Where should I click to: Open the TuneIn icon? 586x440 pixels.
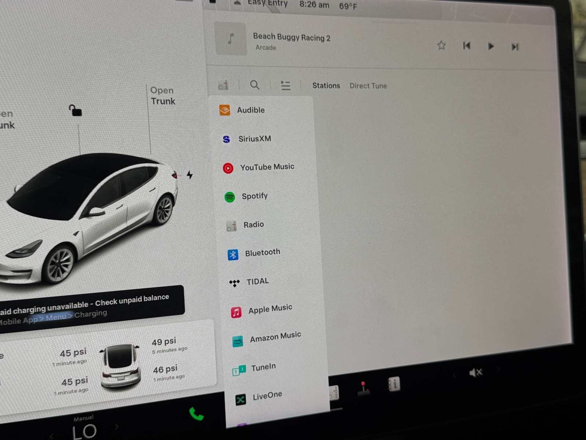[x=239, y=370]
